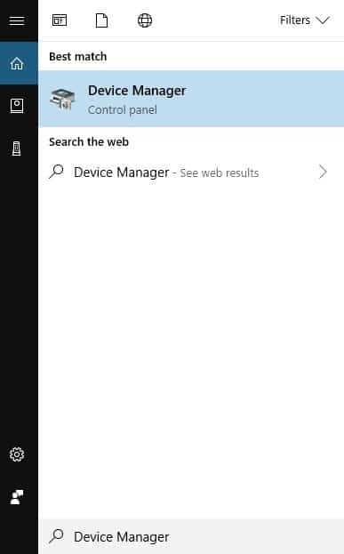Launch Device Manager best match result

click(x=191, y=99)
